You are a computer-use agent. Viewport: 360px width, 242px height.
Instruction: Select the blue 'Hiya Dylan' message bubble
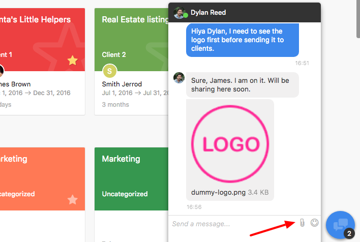tap(243, 40)
